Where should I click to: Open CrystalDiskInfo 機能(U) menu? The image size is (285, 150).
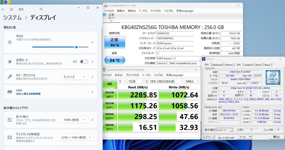pyautogui.click(x=132, y=11)
